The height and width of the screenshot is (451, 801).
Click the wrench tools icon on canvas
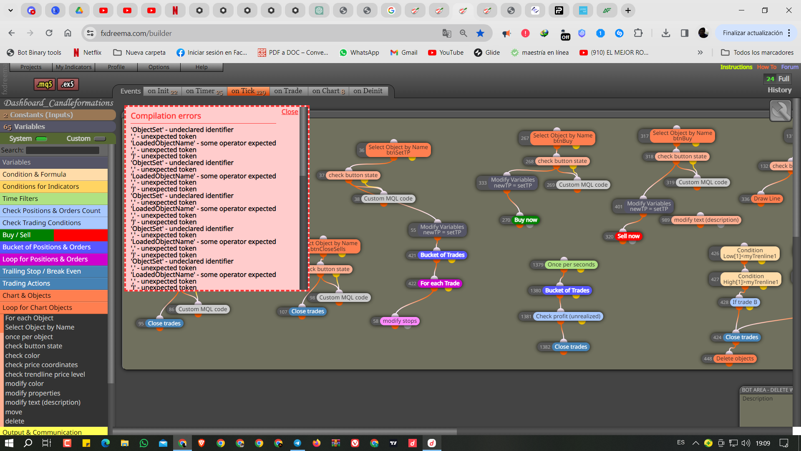pos(780,111)
